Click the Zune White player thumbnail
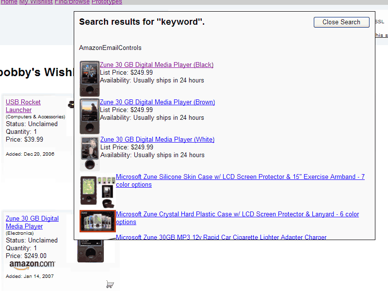 pyautogui.click(x=90, y=153)
